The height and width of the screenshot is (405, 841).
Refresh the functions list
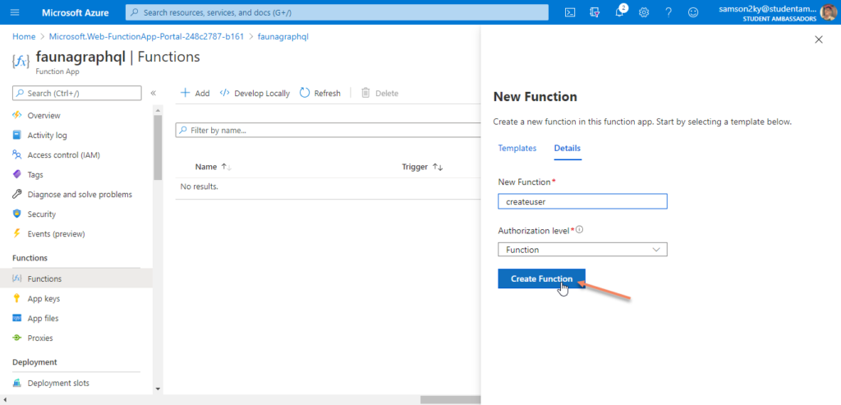[320, 94]
